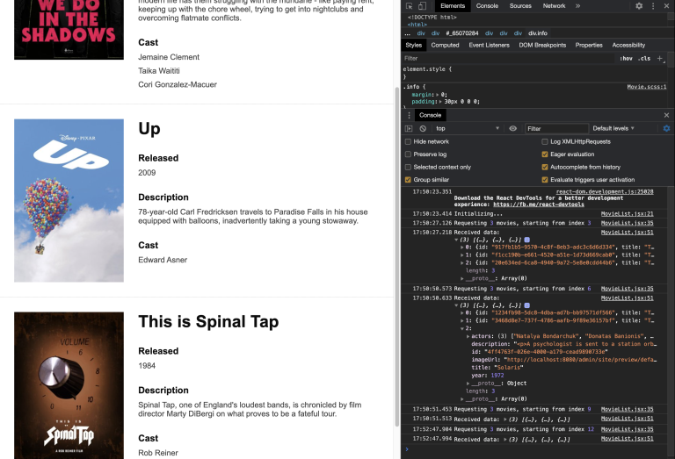675x459 pixels.
Task: Click the clear console icon
Action: [423, 128]
